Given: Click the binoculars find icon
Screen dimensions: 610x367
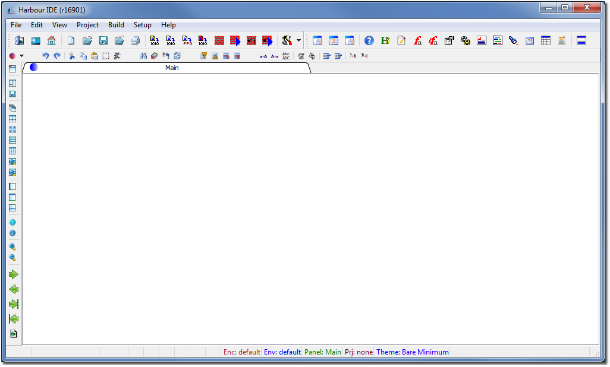Looking at the screenshot, I should coord(143,56).
